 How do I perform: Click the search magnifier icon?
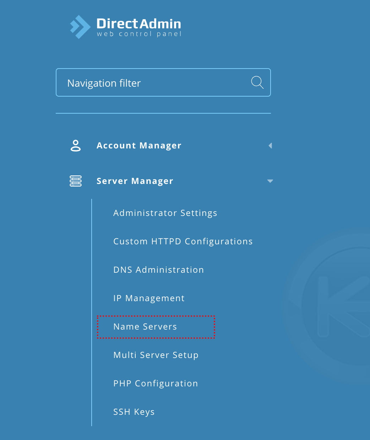(257, 82)
